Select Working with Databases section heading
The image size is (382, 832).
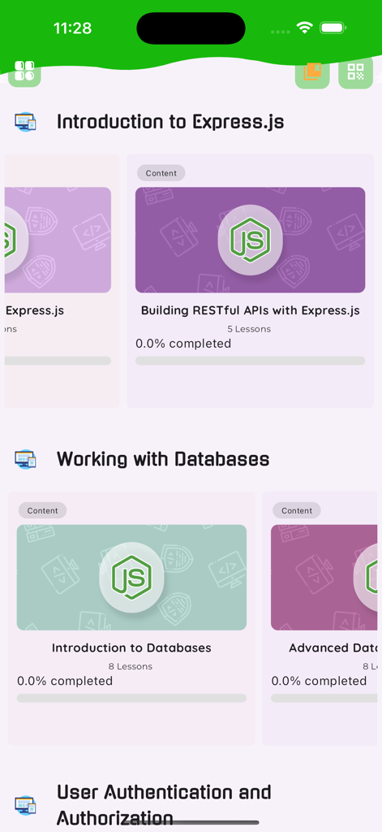pyautogui.click(x=163, y=459)
